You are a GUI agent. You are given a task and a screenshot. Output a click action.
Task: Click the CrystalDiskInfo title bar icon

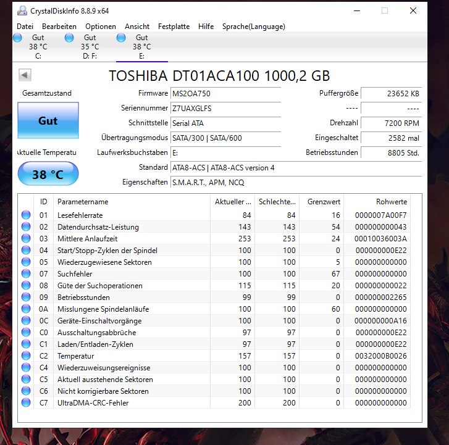click(22, 11)
